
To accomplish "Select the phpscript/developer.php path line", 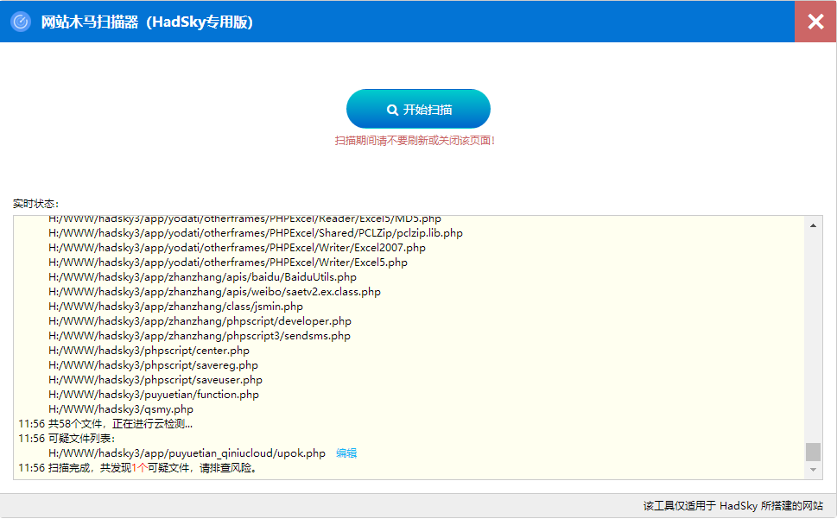I will click(x=200, y=321).
